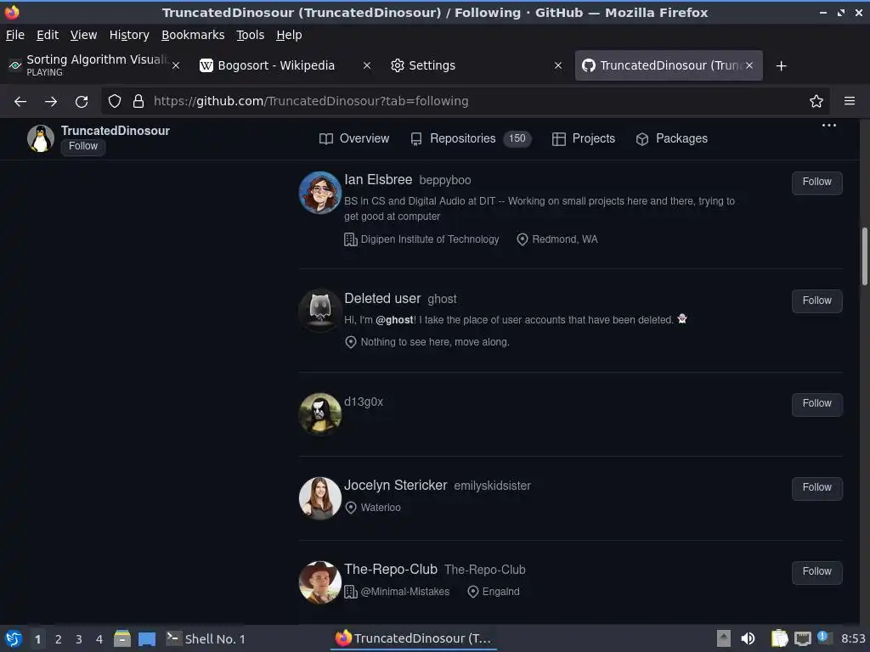
Task: Open the Packages profile tab
Action: click(672, 138)
